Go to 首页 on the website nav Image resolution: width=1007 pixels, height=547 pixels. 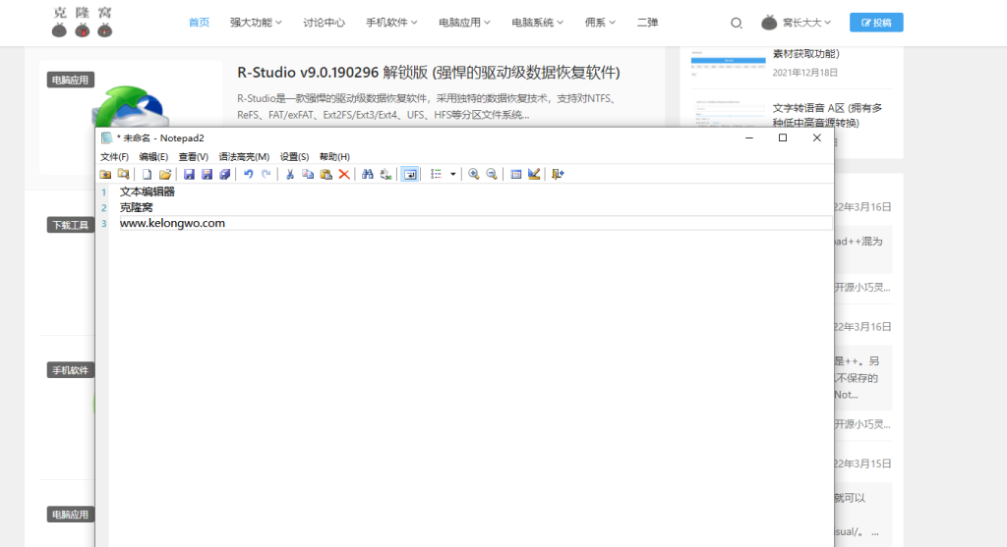pyautogui.click(x=199, y=23)
